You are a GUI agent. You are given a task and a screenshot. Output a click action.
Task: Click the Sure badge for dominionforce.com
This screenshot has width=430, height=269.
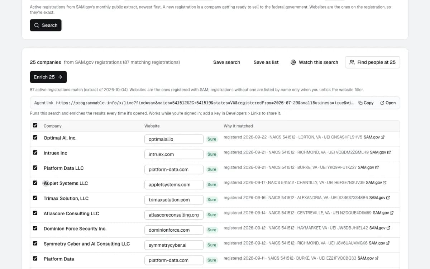tap(212, 230)
